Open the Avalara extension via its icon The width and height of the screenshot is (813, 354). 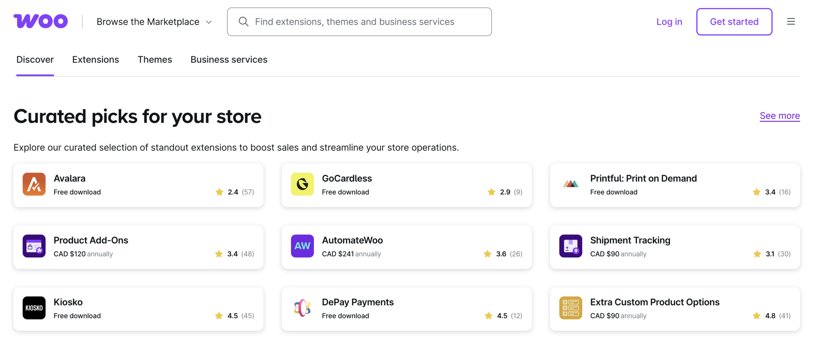point(34,184)
